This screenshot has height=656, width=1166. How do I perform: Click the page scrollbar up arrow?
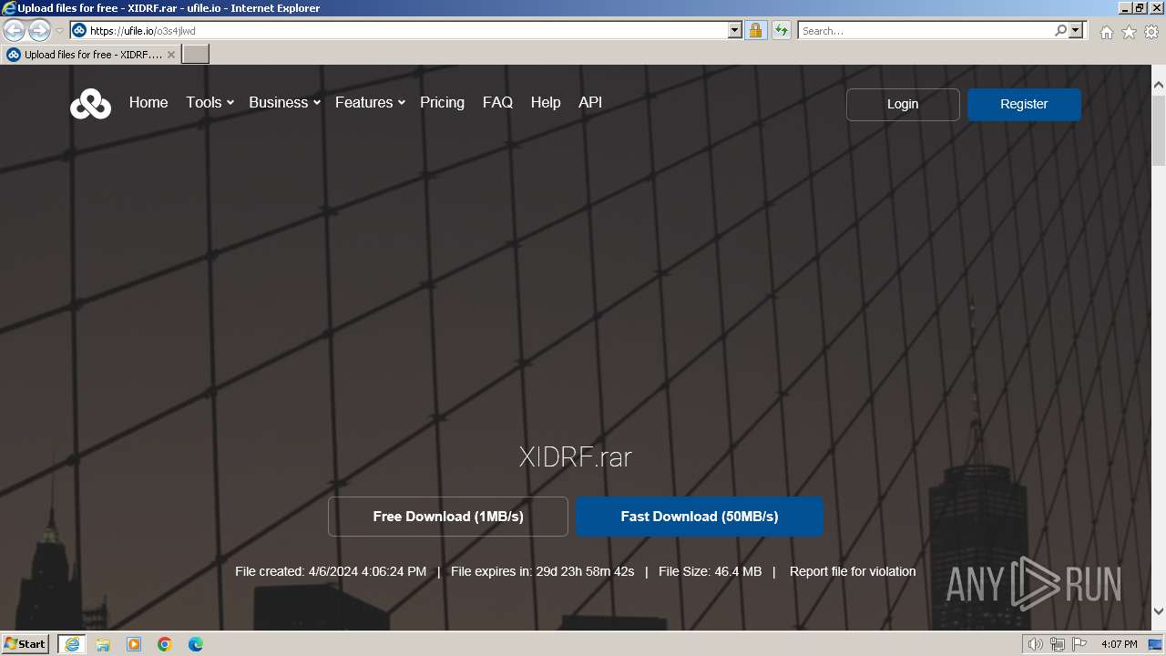coord(1159,85)
